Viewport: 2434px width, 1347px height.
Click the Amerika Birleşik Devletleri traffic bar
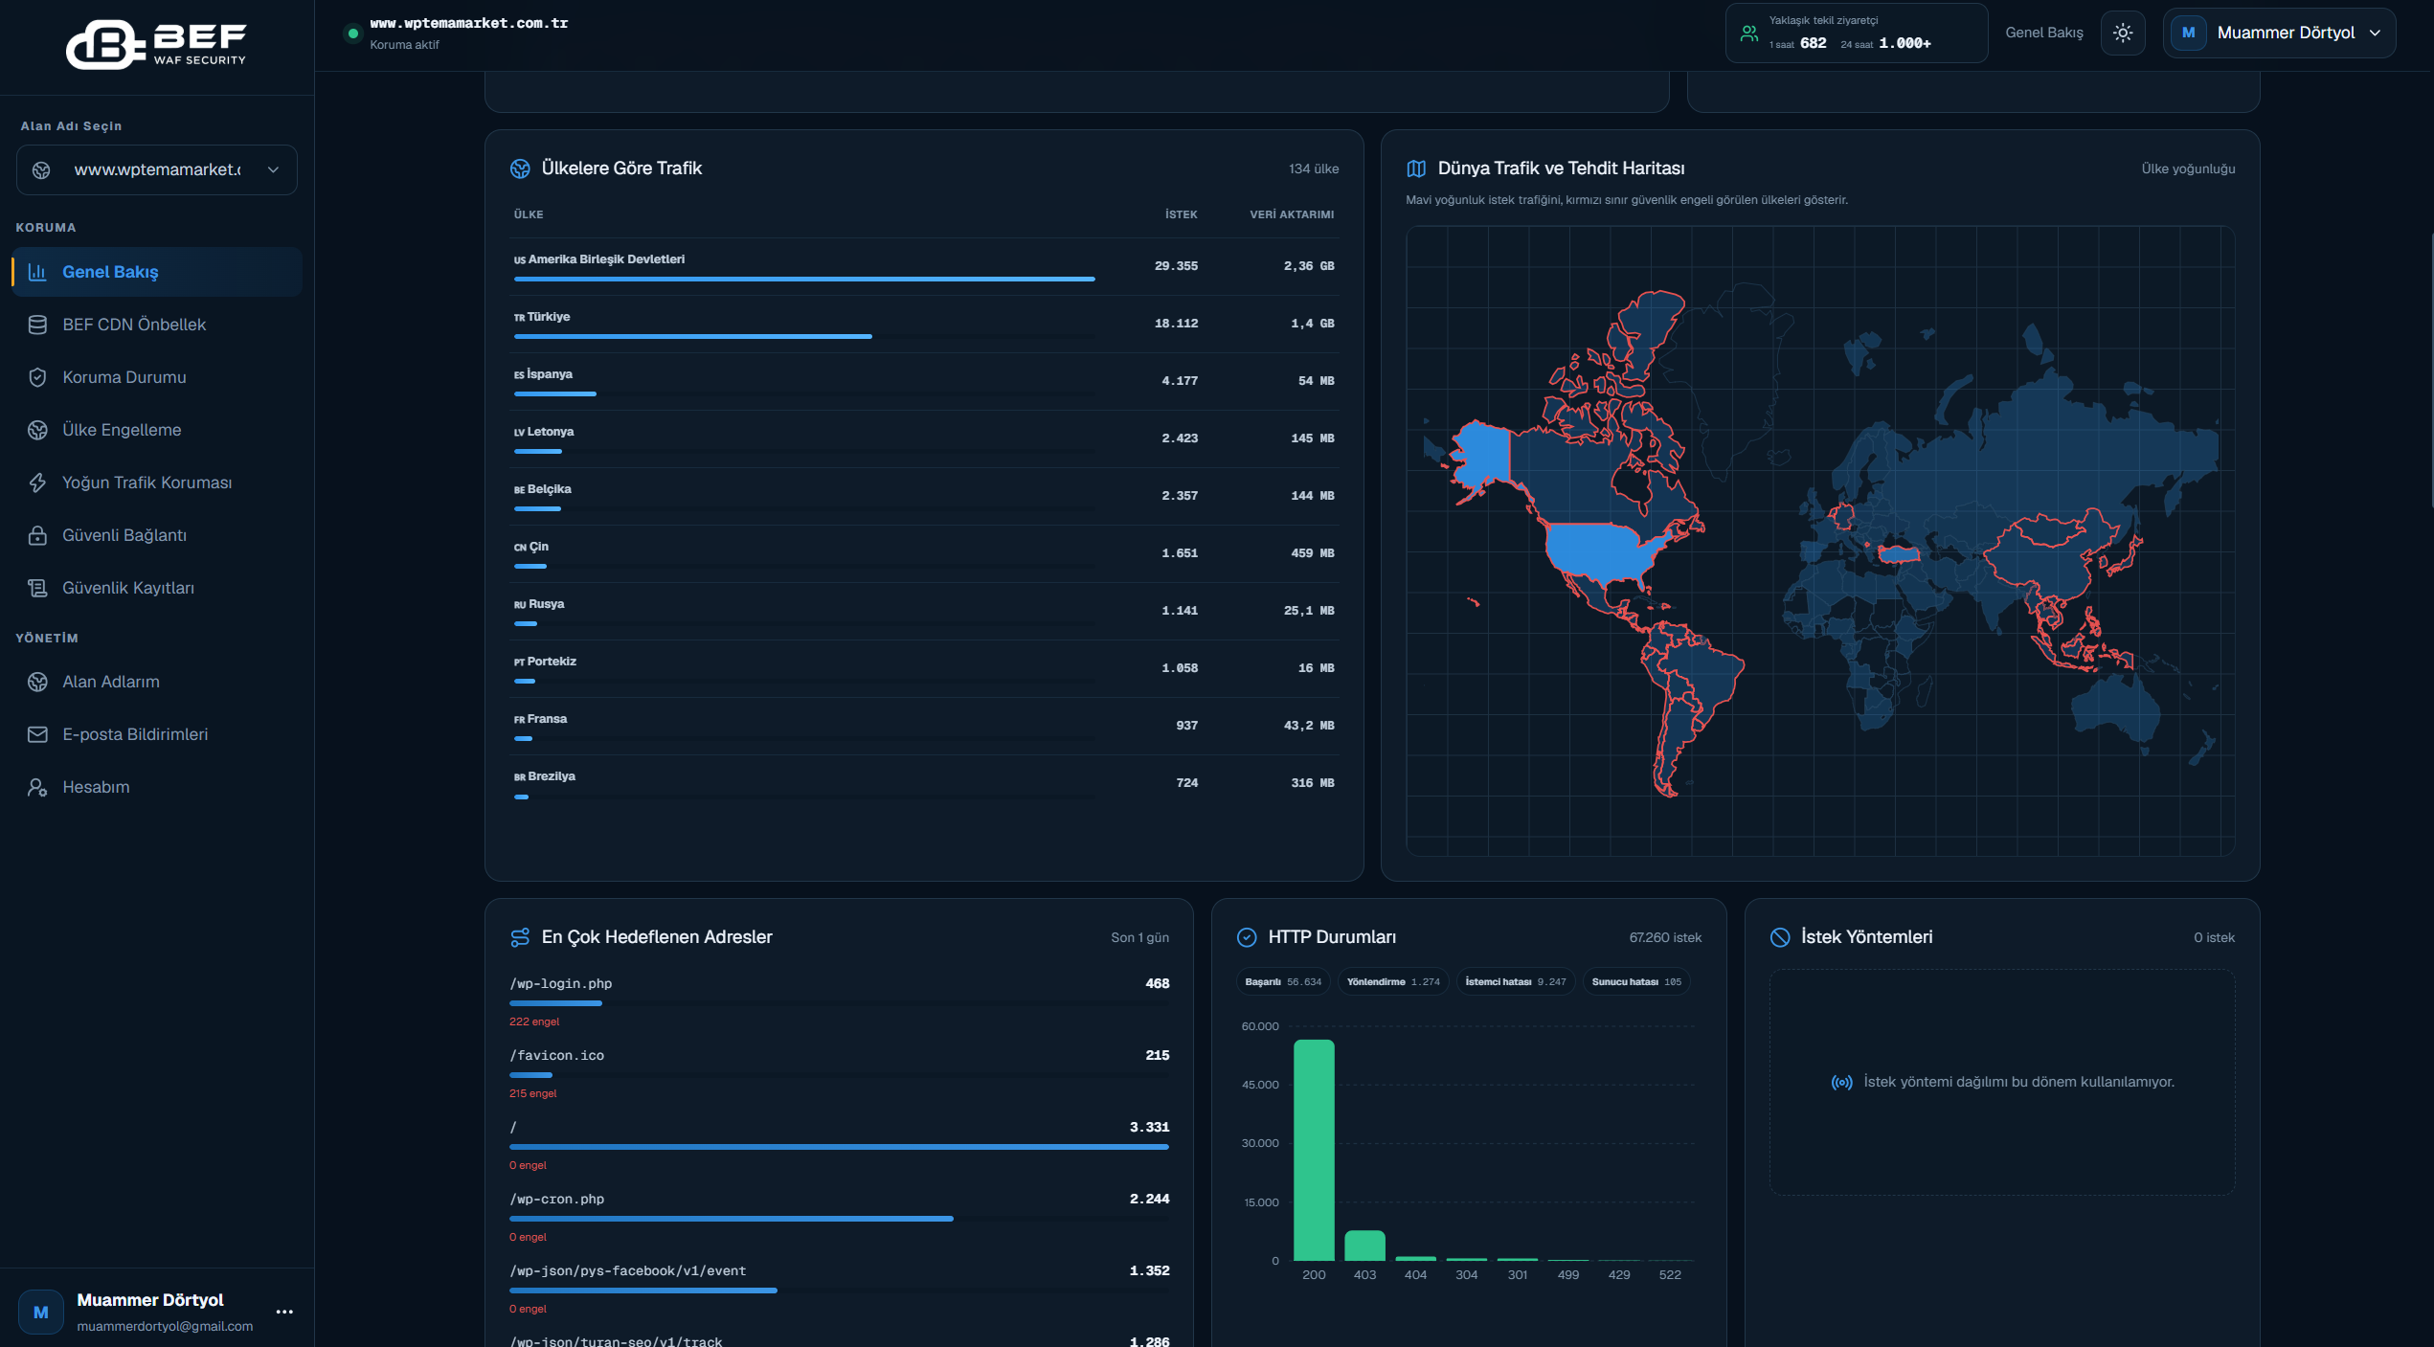804,279
